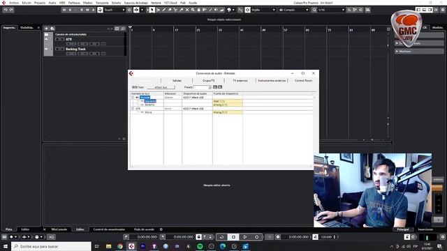Image resolution: width=447 pixels, height=251 pixels.
Task: Open the Pads de acorde tab
Action: tap(144, 229)
